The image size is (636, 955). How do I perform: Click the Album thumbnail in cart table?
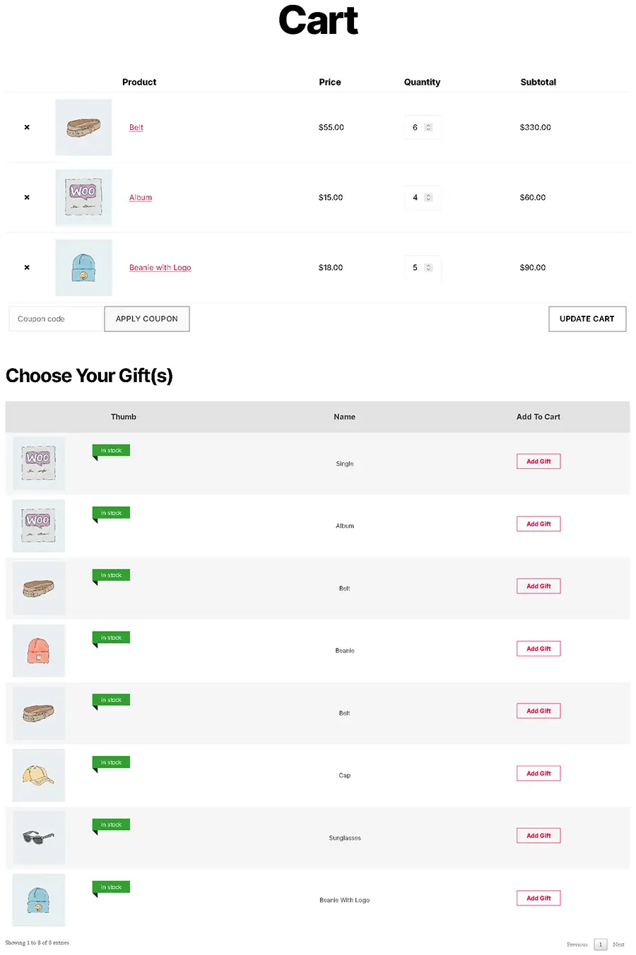click(83, 197)
